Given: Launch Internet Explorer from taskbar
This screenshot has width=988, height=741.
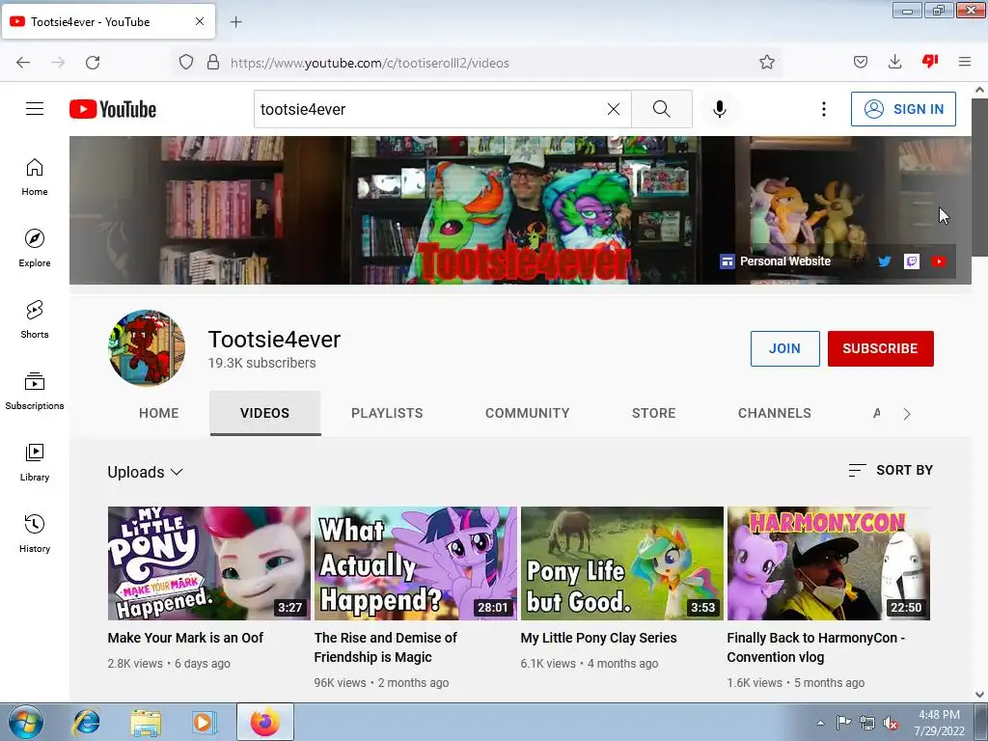Looking at the screenshot, I should [x=86, y=722].
